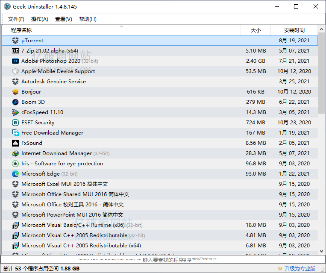
Task: Sort by the 安装时间 column header
Action: click(294, 30)
